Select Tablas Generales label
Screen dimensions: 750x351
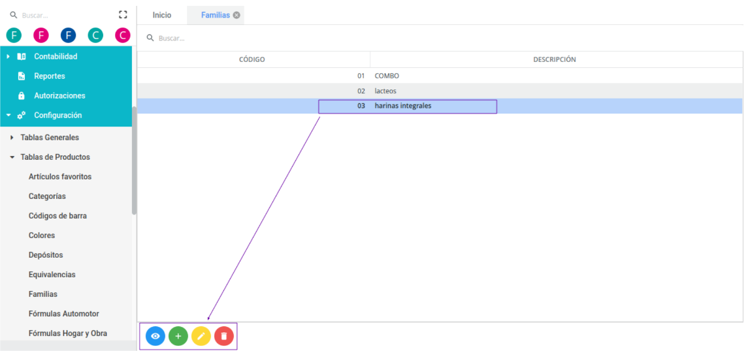tap(50, 138)
